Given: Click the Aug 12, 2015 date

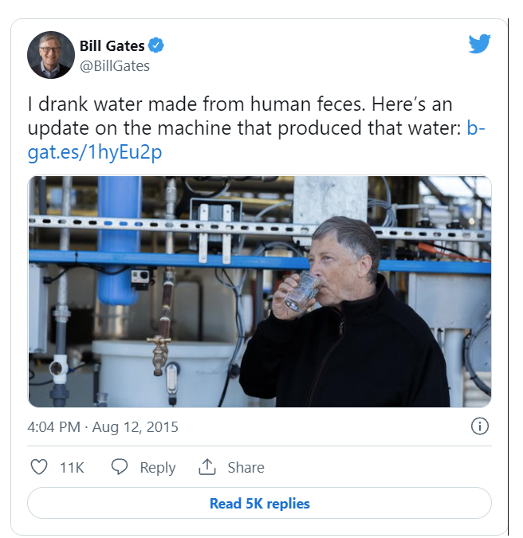Looking at the screenshot, I should (x=136, y=427).
